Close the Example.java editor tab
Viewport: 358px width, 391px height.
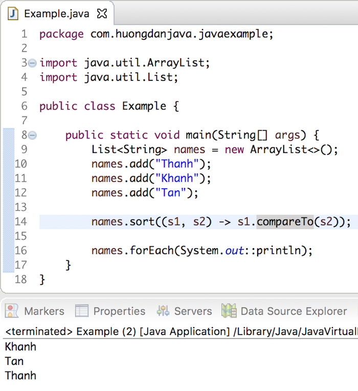(x=102, y=14)
